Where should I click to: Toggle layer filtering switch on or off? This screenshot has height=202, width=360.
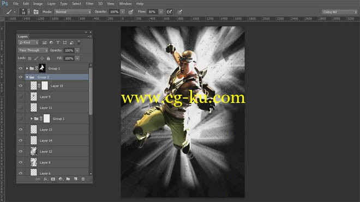coord(79,42)
